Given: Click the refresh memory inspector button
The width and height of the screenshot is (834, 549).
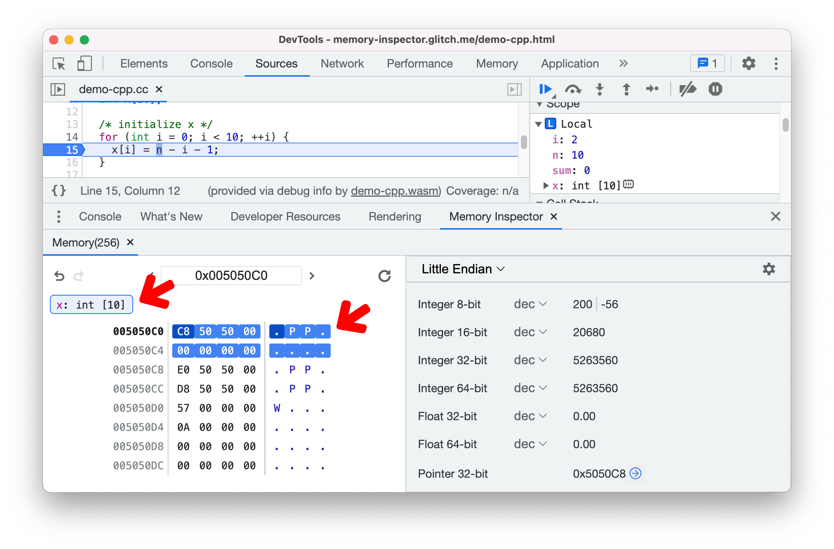Looking at the screenshot, I should (384, 274).
